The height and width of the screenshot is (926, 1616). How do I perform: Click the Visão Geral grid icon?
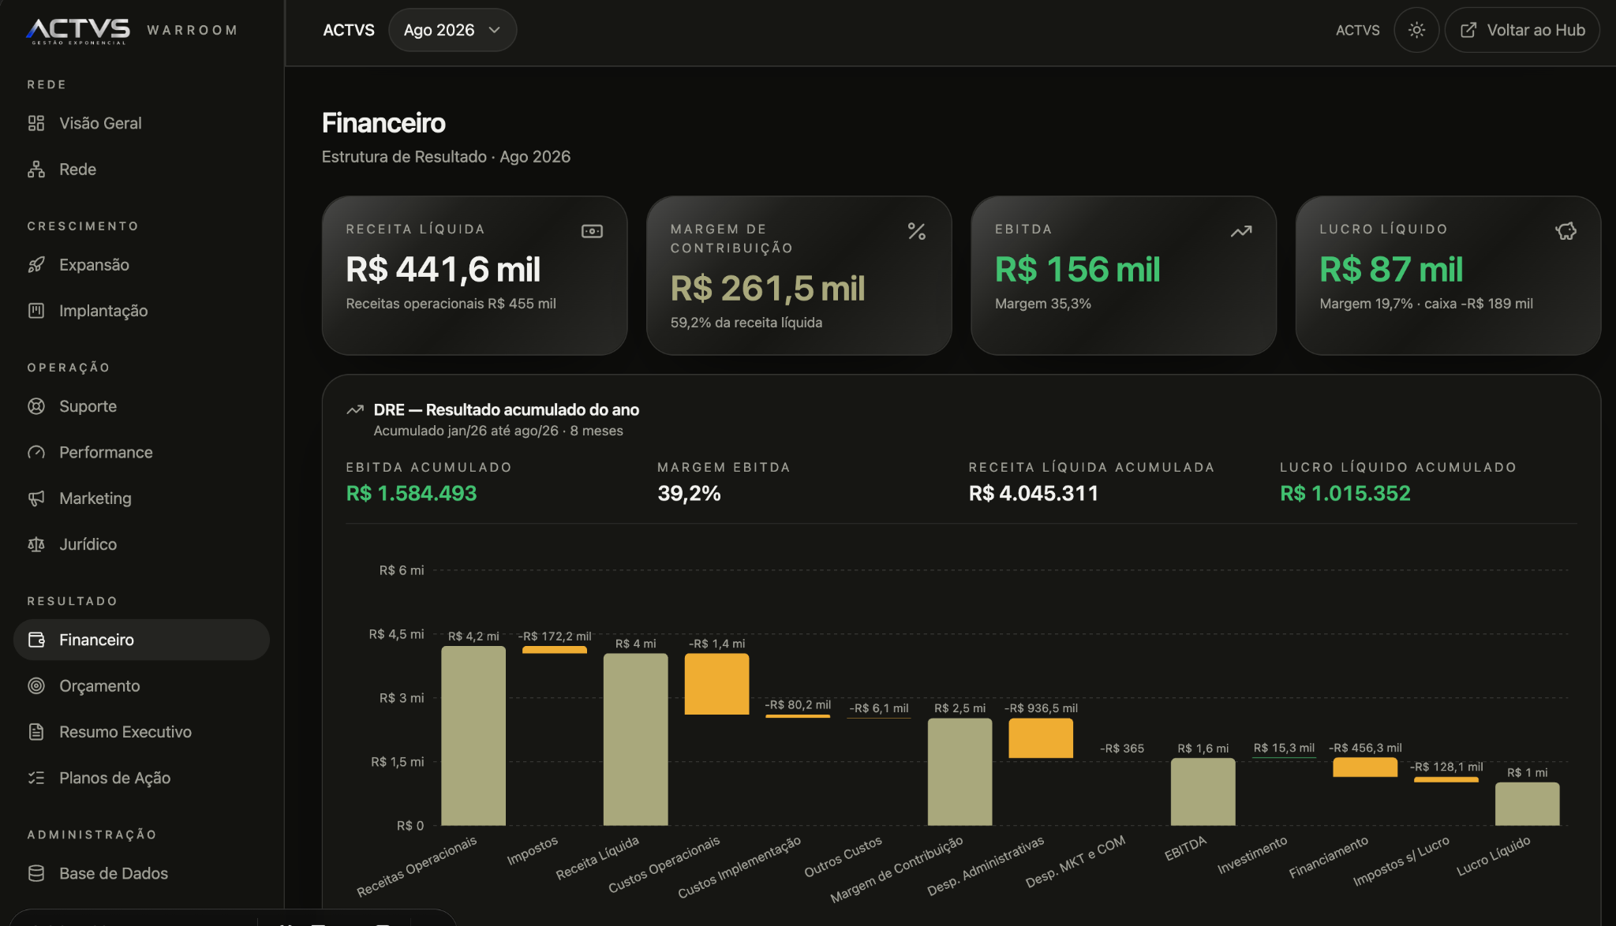[x=36, y=123]
